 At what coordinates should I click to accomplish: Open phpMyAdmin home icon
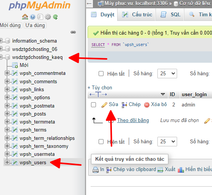click(25, 17)
